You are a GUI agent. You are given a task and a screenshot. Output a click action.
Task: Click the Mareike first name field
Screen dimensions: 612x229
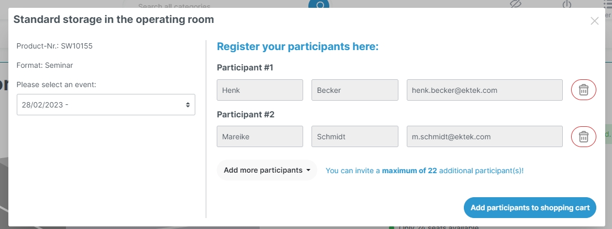tap(260, 137)
